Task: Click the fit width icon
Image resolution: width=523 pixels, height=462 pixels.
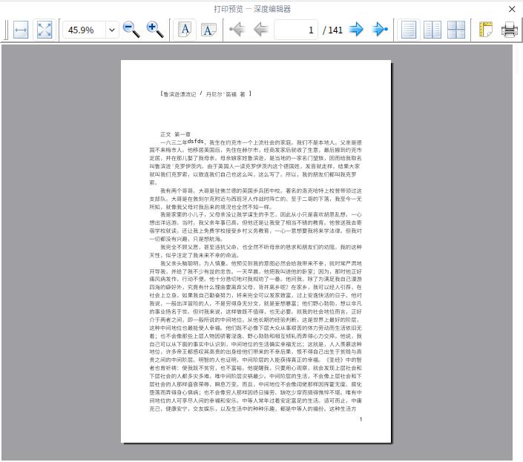Action: click(21, 30)
